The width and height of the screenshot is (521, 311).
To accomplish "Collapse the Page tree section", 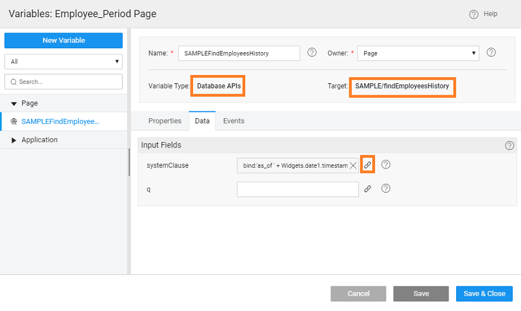I will pos(14,103).
